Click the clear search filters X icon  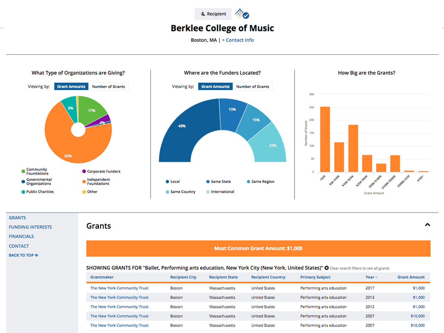(327, 268)
